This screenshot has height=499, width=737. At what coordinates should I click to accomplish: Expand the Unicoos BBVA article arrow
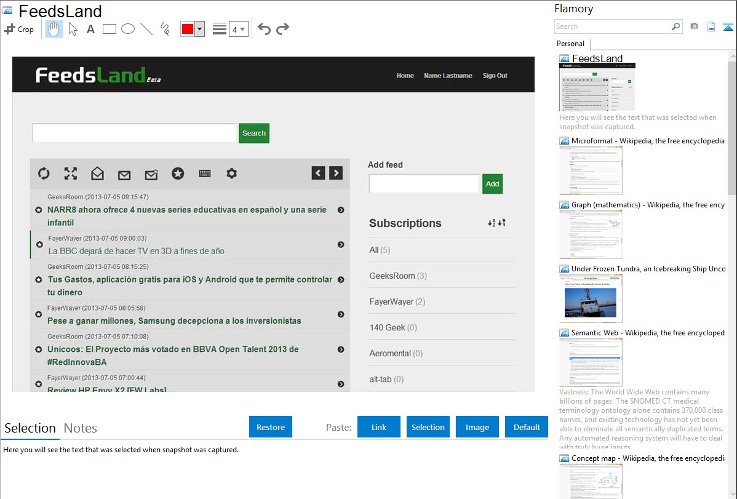coord(341,349)
